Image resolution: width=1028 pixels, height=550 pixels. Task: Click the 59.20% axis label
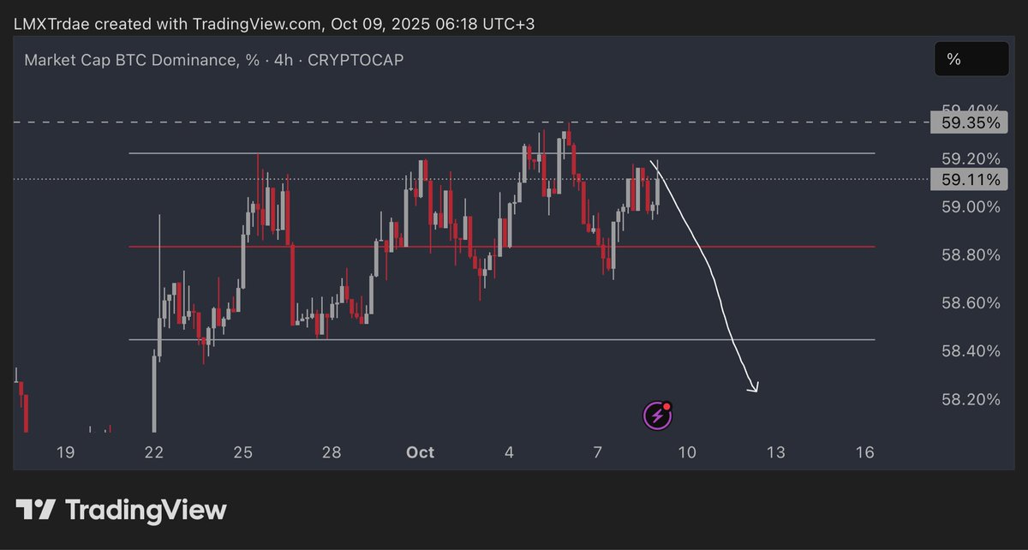coord(971,158)
